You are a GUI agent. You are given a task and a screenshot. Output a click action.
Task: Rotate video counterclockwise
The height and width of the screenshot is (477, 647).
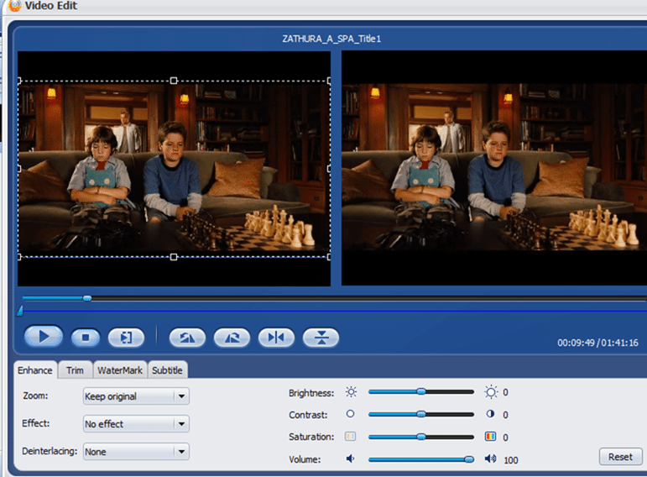tap(187, 338)
